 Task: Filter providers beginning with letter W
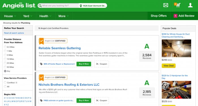click(31, 101)
